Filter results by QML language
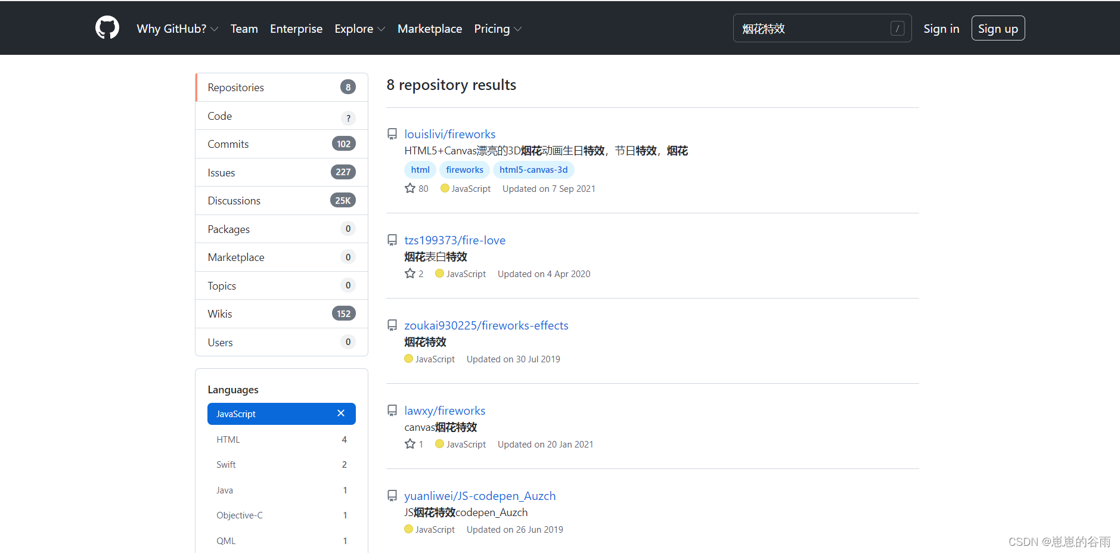1120x553 pixels. pos(281,541)
